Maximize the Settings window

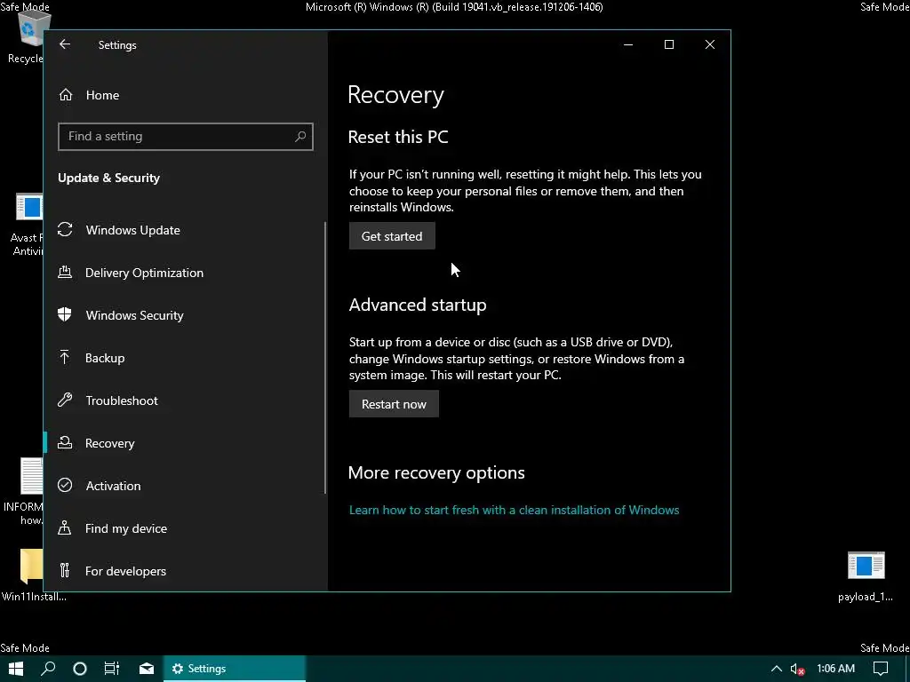[x=668, y=44]
